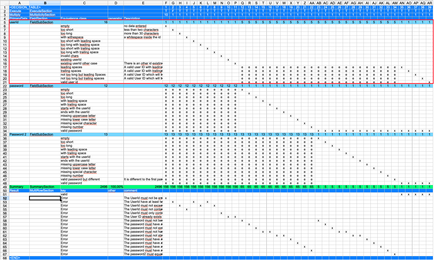Click 'existing userId other case' cell
Image resolution: width=435 pixels, height=261 pixels.
84,63
